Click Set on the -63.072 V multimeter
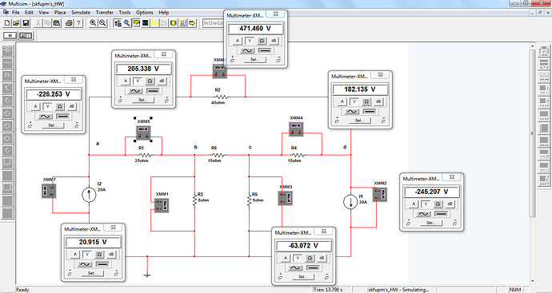The width and height of the screenshot is (552, 293). (x=302, y=277)
